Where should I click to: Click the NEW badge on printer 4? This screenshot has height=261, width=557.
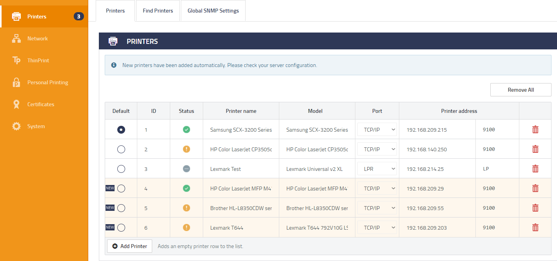[x=110, y=188]
